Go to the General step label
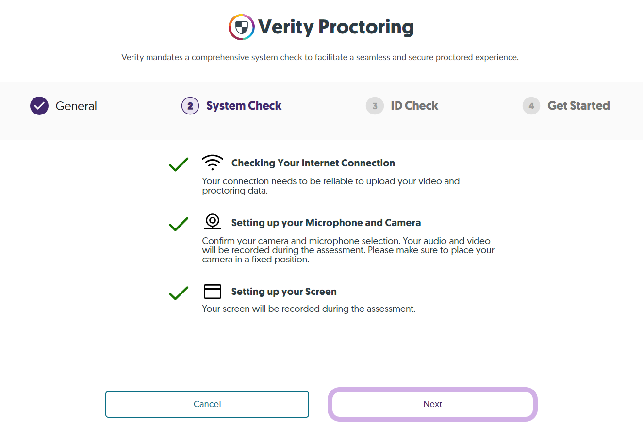This screenshot has width=643, height=423. tap(76, 106)
